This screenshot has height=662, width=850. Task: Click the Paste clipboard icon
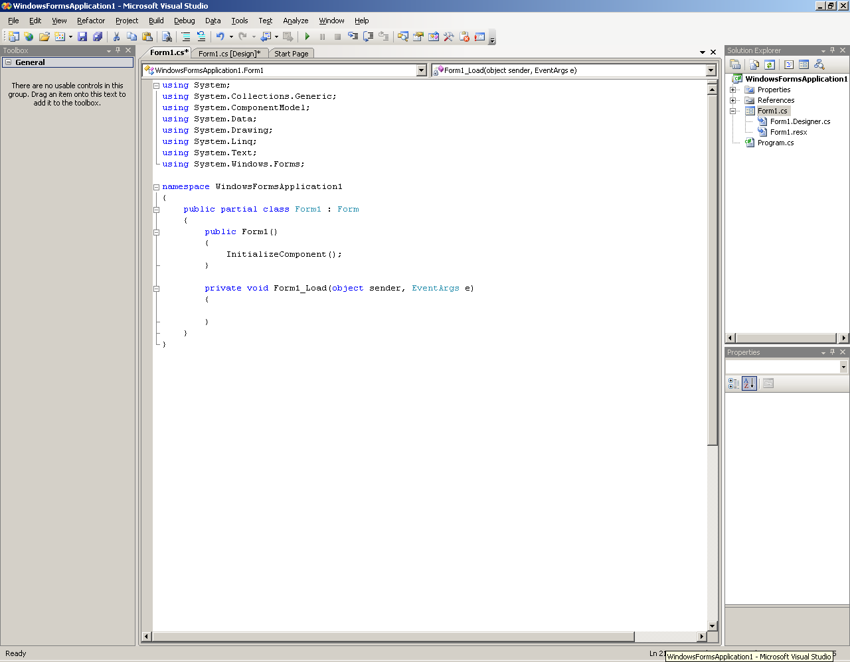[x=147, y=36]
